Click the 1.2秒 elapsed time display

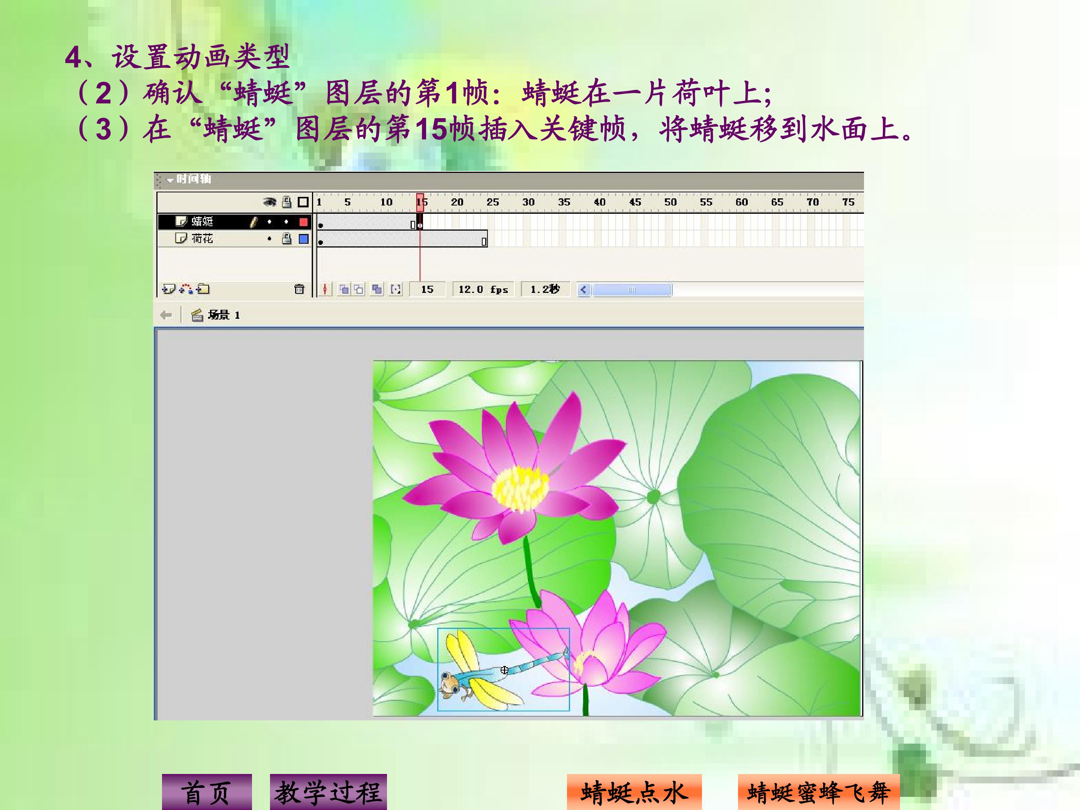pos(545,289)
